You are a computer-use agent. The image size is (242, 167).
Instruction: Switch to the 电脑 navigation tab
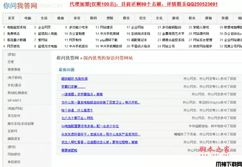(x=27, y=18)
